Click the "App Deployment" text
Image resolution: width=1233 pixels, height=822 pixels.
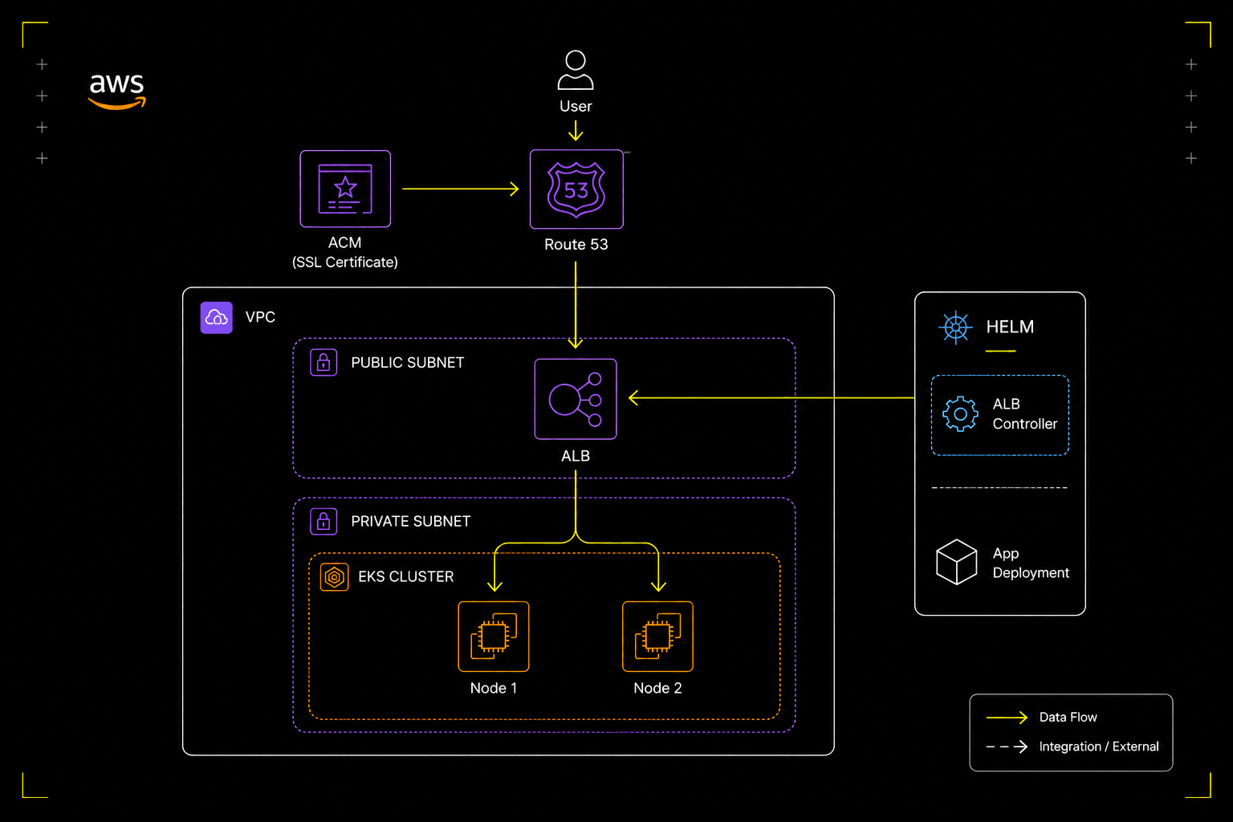click(1031, 564)
